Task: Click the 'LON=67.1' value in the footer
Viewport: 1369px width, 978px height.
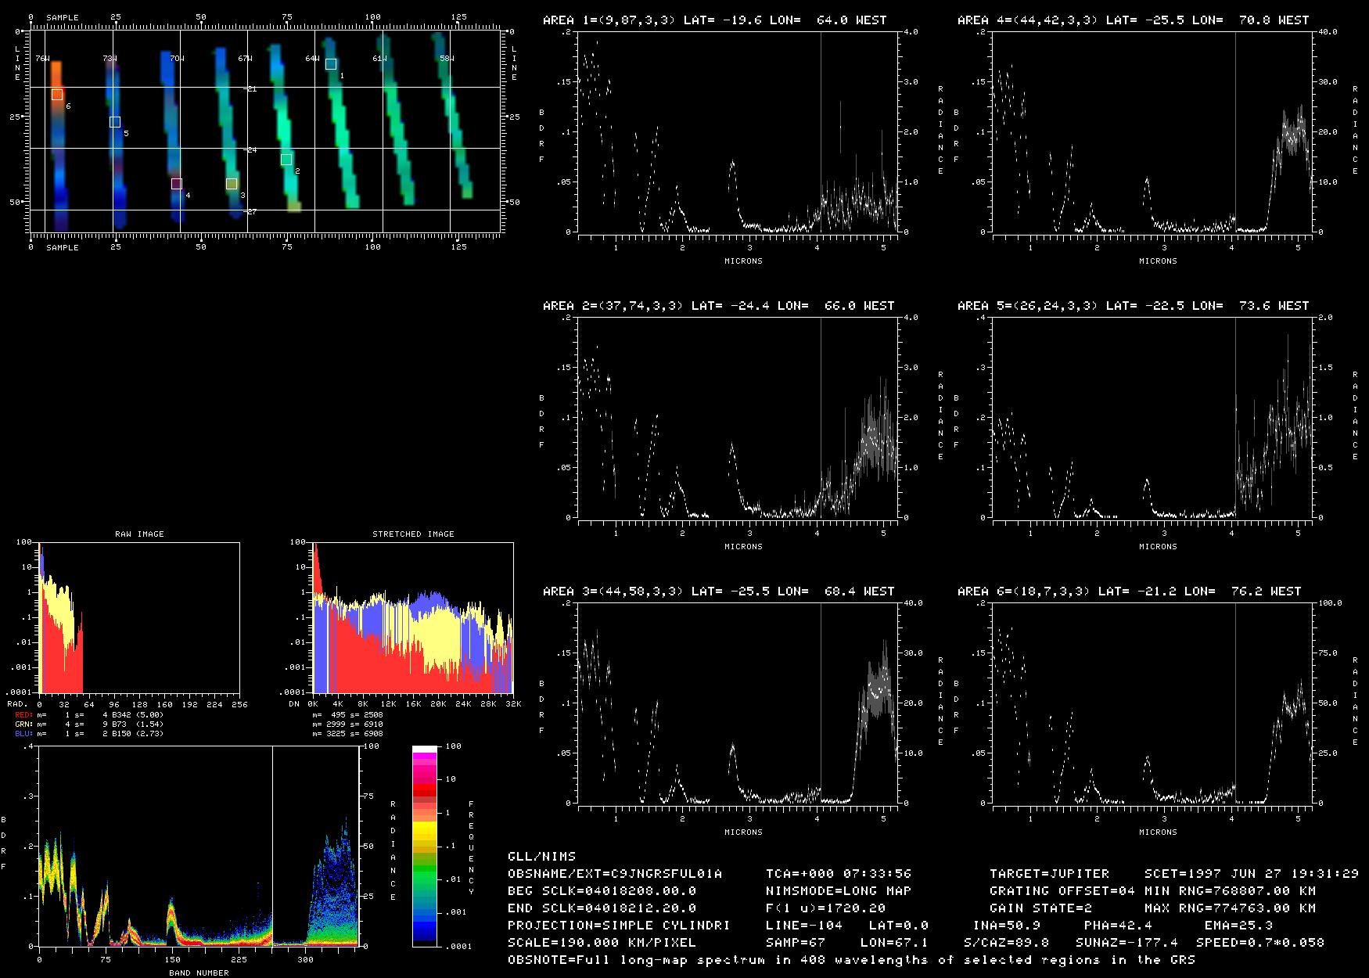Action: 894,943
